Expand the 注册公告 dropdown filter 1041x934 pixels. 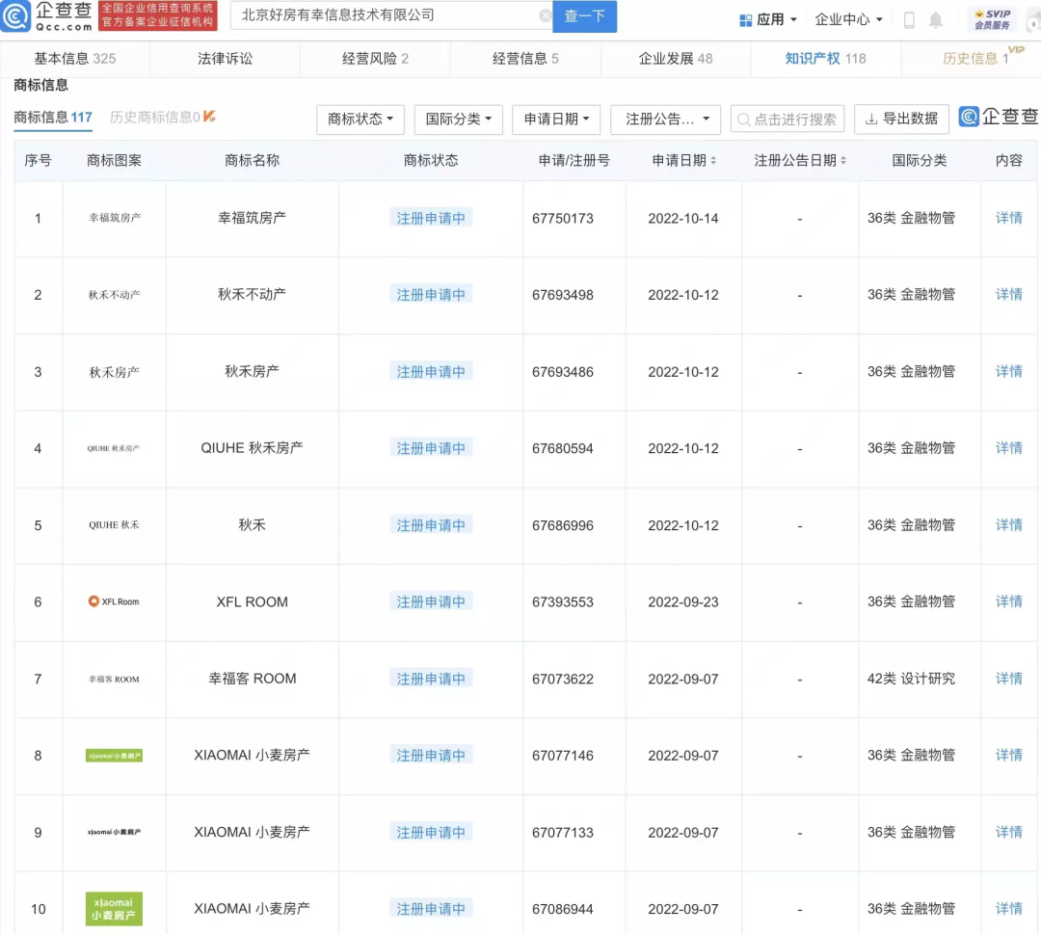665,120
